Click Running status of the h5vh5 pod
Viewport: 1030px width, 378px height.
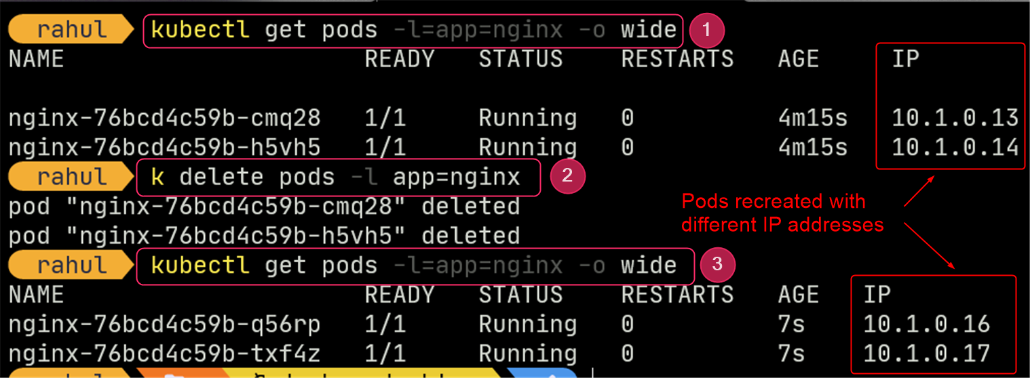click(x=528, y=148)
